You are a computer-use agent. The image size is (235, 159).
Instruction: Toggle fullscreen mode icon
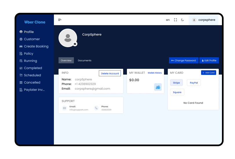[175, 20]
